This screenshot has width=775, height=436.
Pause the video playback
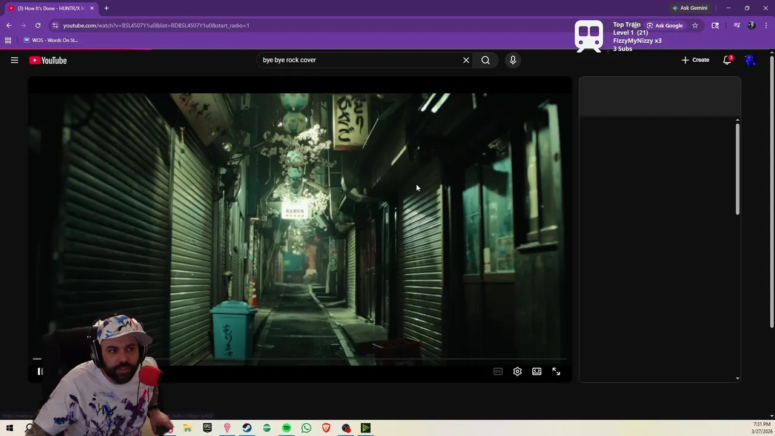[x=40, y=371]
